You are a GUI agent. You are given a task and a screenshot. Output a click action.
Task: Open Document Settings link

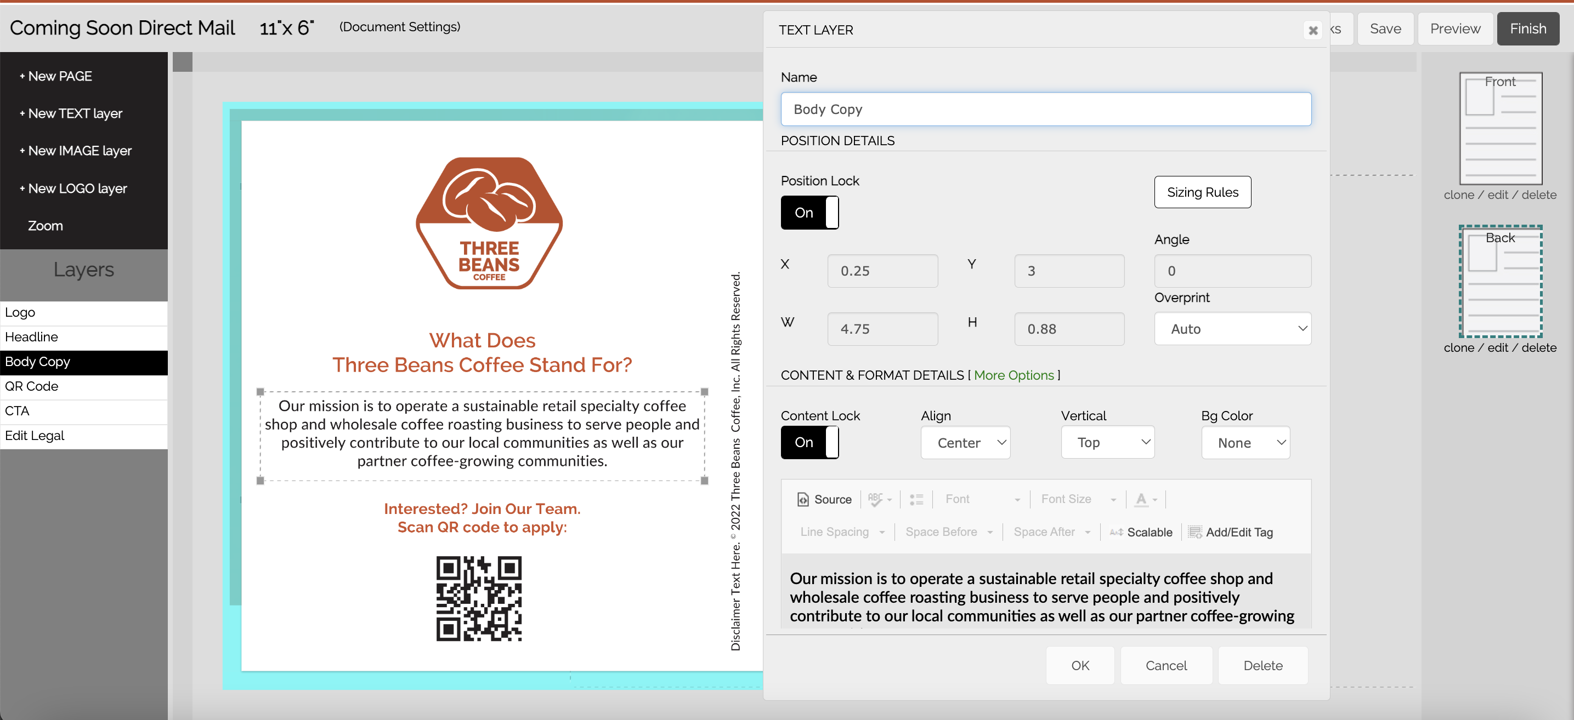pos(400,26)
